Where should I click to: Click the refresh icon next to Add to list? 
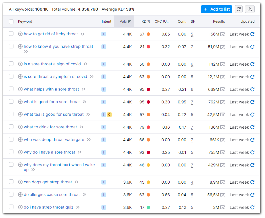click(x=238, y=9)
